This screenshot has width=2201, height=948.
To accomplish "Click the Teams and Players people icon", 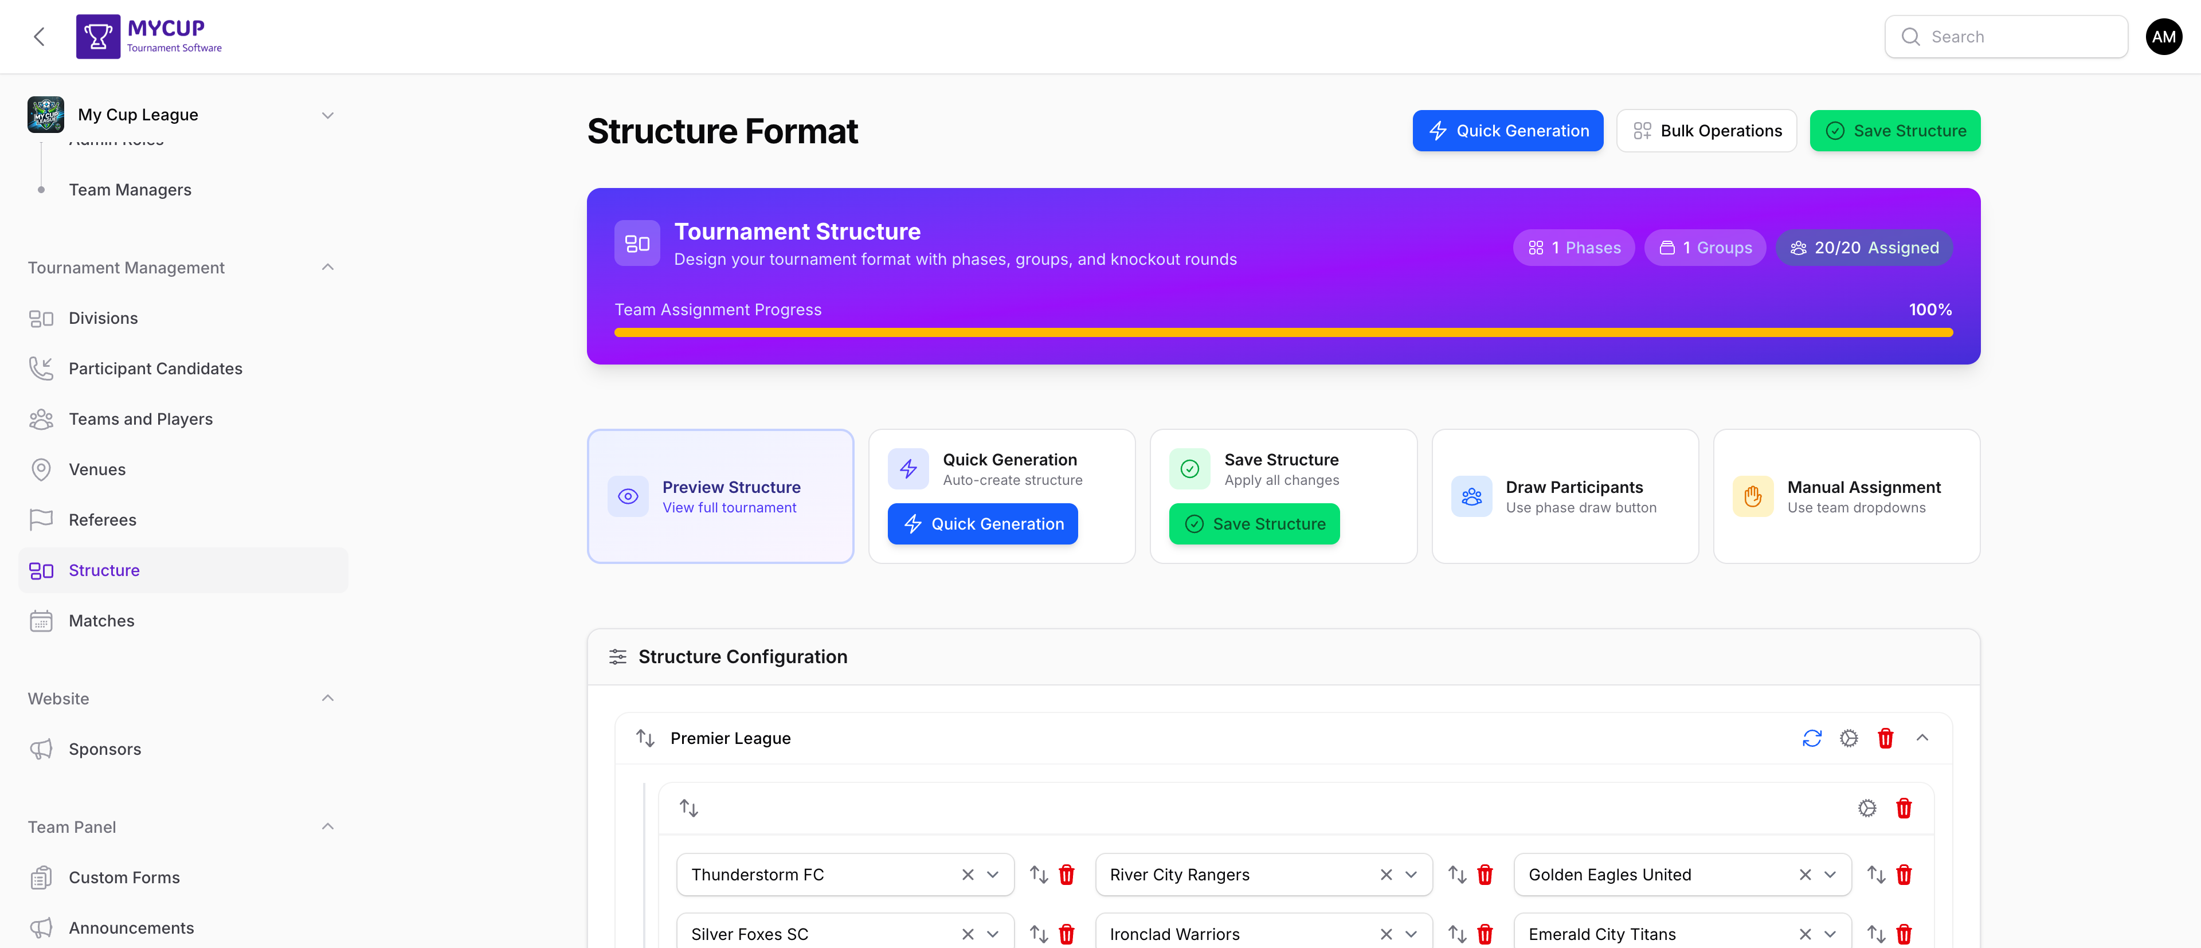I will [42, 418].
